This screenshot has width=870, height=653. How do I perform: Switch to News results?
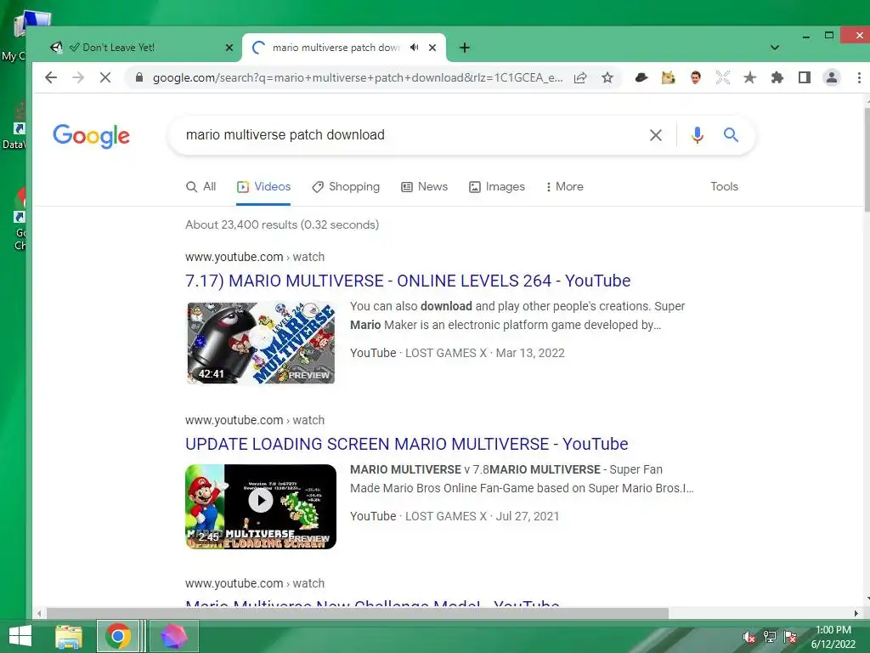click(x=425, y=187)
